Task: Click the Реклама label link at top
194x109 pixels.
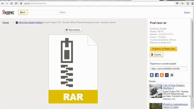Action: tap(5, 23)
